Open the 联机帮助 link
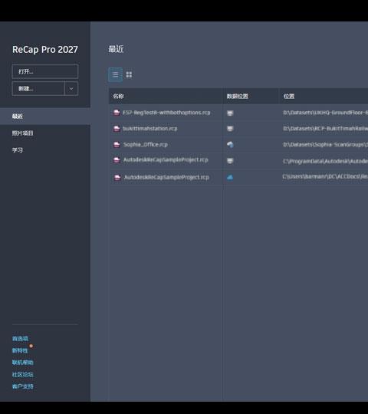 pos(23,362)
